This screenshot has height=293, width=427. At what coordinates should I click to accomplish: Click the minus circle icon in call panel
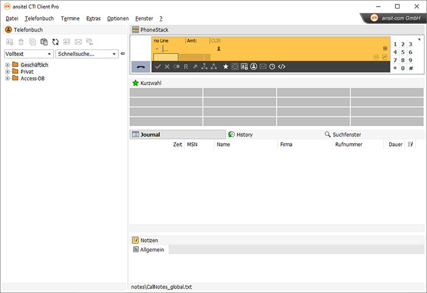click(x=376, y=57)
